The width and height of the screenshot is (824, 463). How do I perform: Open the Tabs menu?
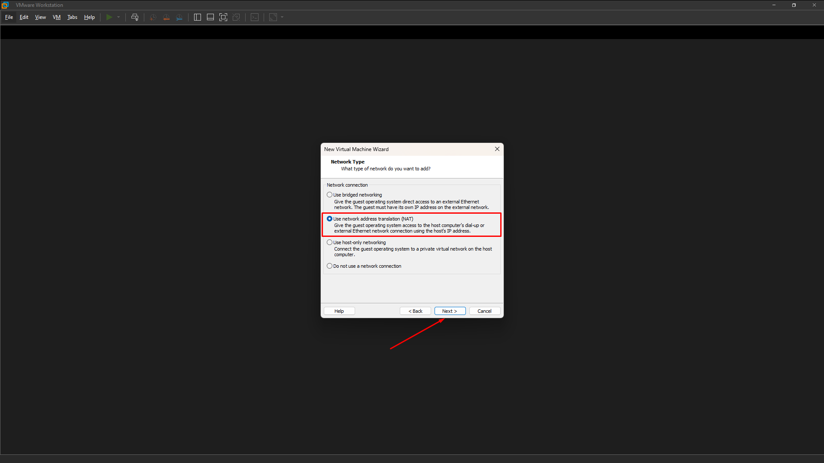pyautogui.click(x=72, y=17)
